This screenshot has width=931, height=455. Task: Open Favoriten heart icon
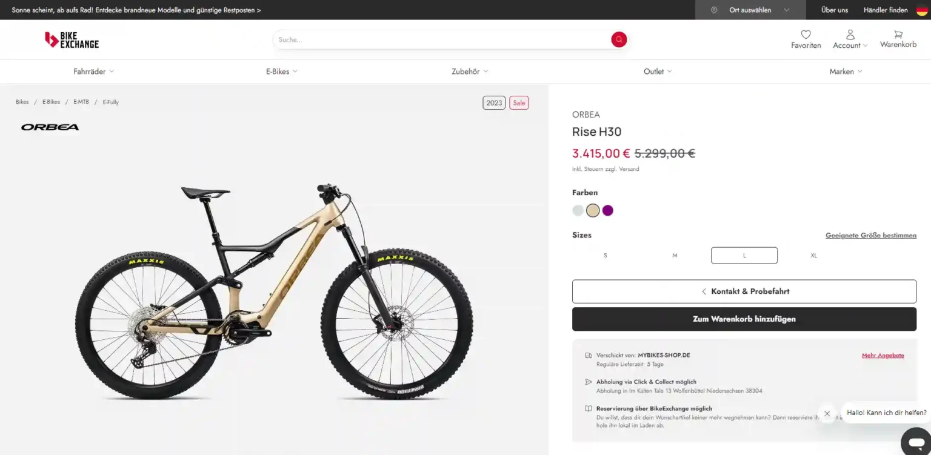click(806, 35)
